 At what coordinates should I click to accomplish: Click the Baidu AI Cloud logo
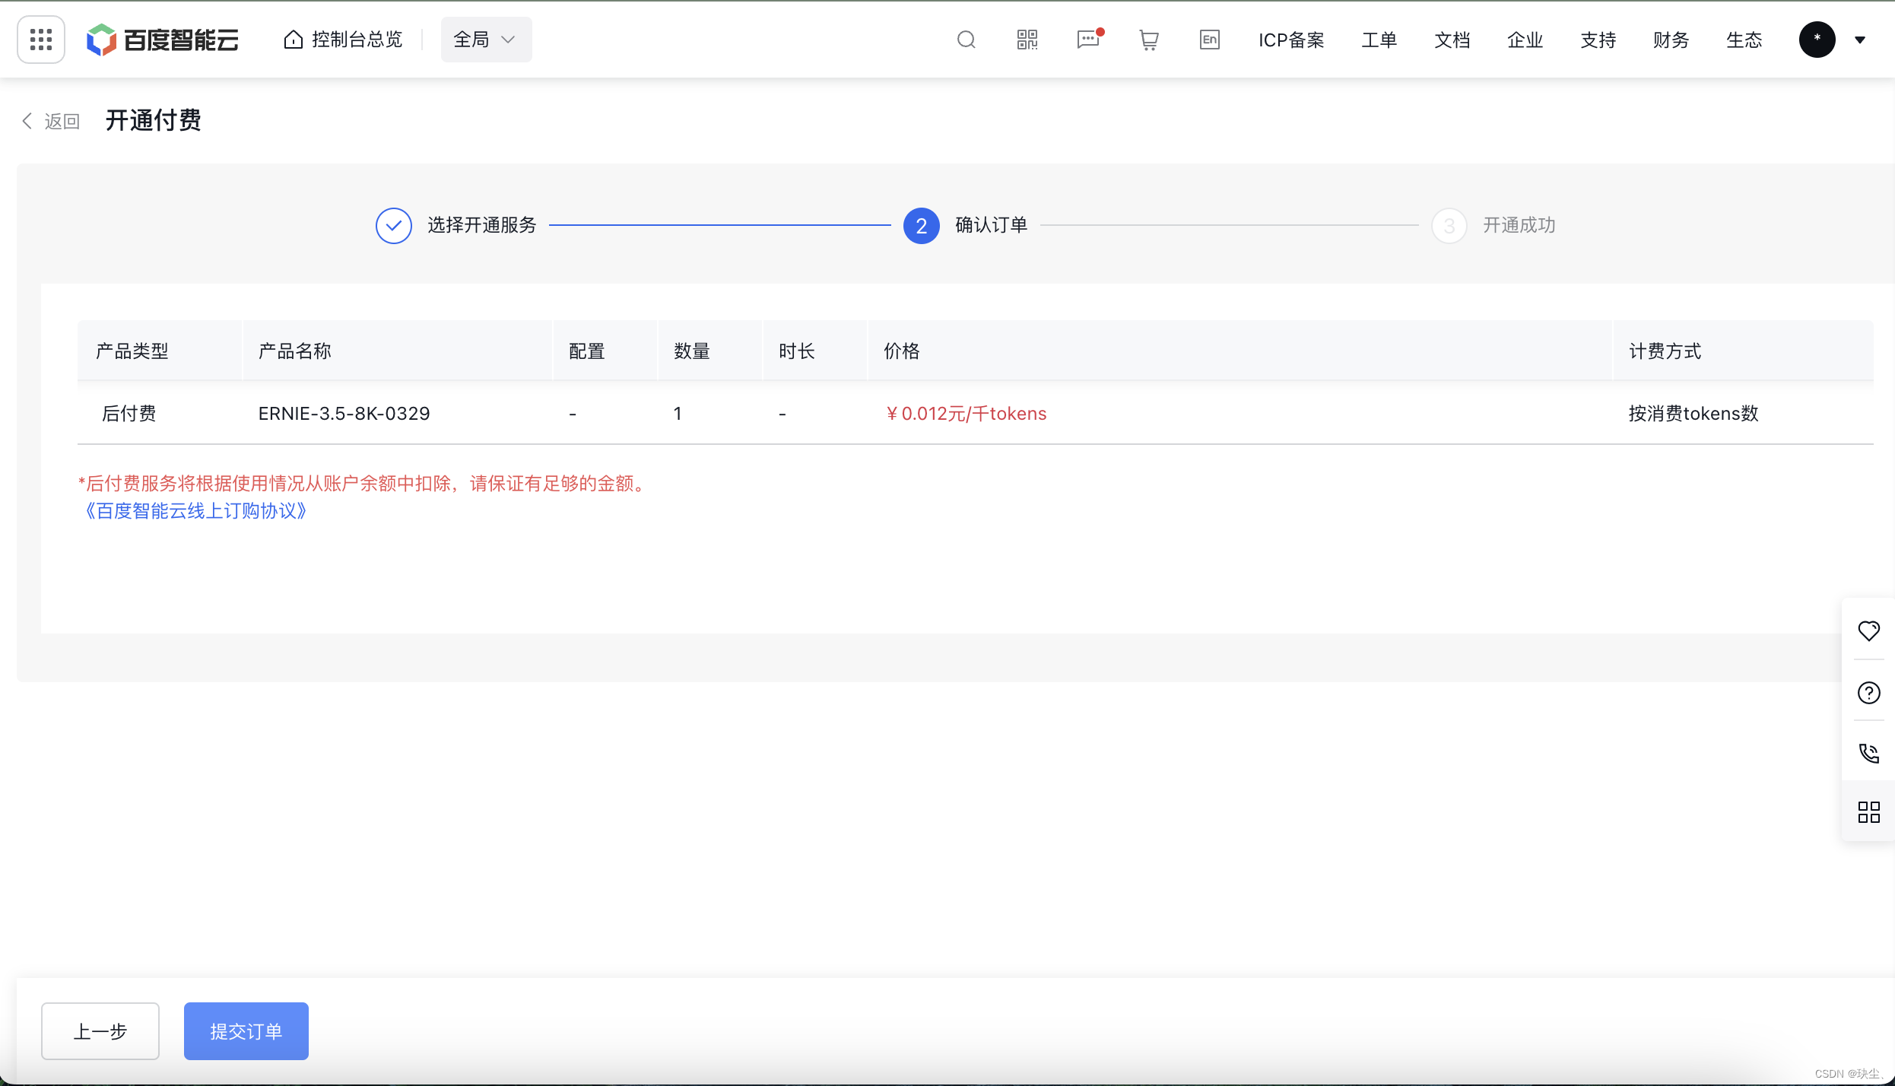click(x=163, y=40)
